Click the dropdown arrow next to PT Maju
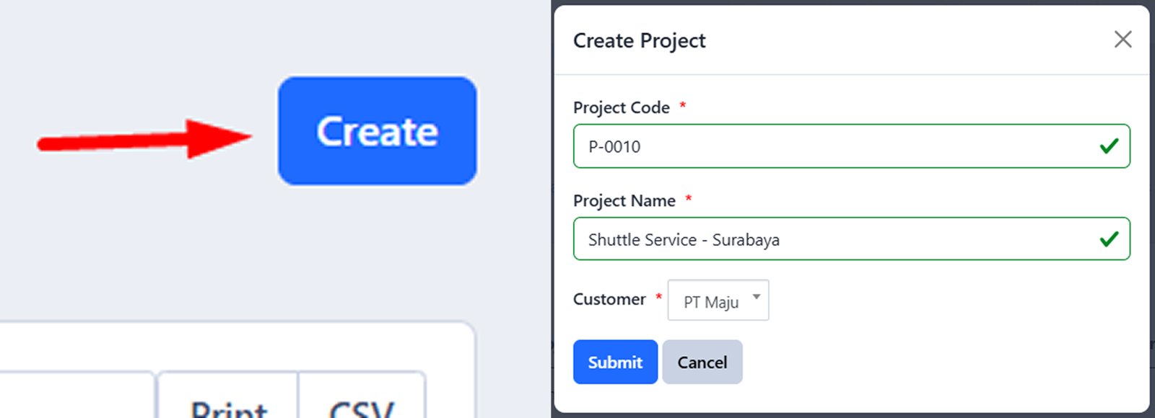Image resolution: width=1155 pixels, height=418 pixels. click(x=756, y=296)
